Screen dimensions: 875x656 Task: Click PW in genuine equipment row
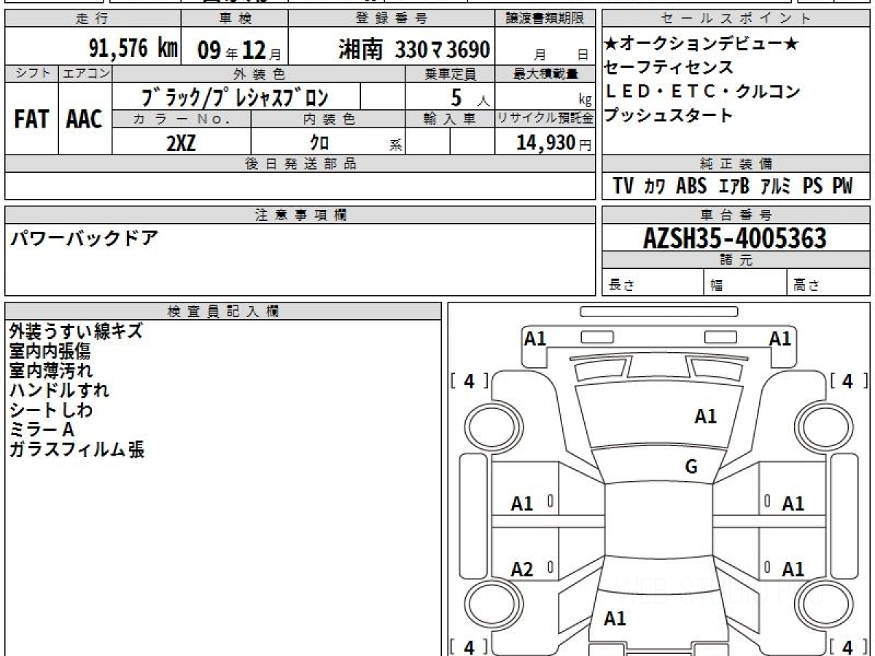pyautogui.click(x=842, y=186)
